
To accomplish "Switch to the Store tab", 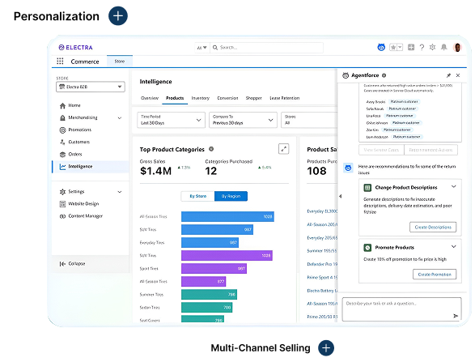I will click(120, 62).
